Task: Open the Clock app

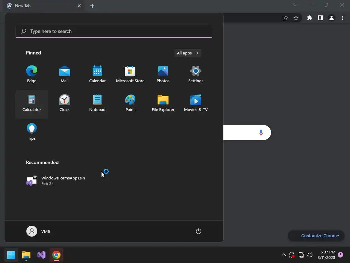Action: (x=65, y=103)
